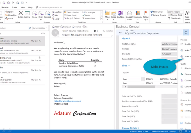
Task: Select the Create New quick step
Action: tap(88, 18)
